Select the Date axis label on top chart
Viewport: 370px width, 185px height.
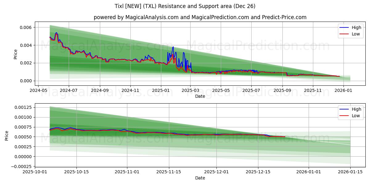coord(200,97)
